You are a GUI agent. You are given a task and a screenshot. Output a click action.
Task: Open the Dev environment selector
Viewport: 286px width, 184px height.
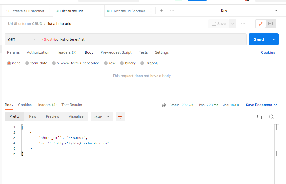tap(249, 10)
